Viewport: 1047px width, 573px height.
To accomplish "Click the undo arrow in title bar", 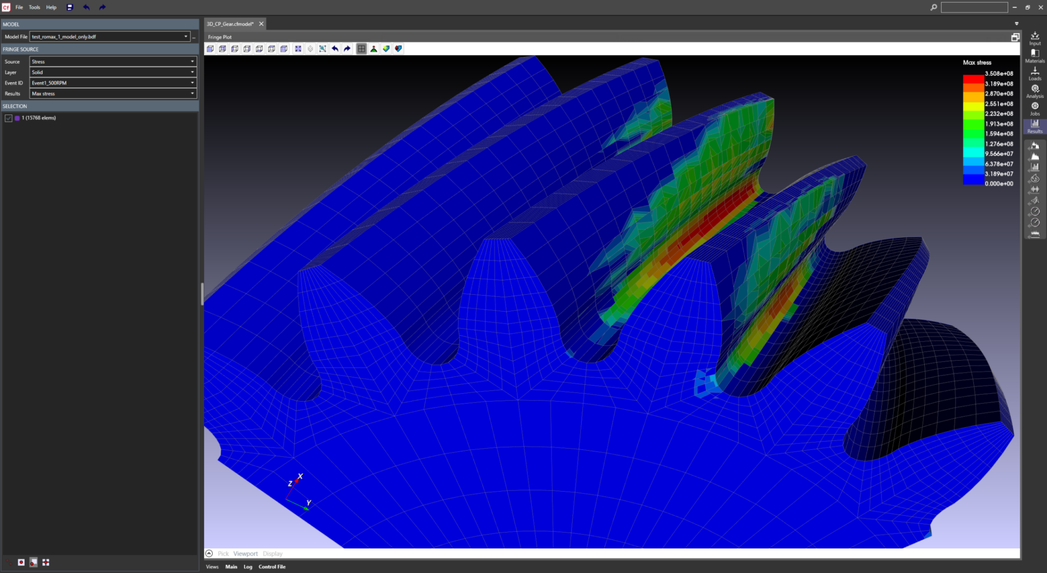I will 86,7.
